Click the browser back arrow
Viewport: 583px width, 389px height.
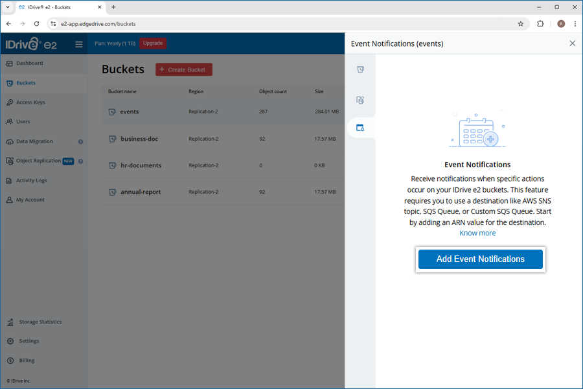coord(8,24)
